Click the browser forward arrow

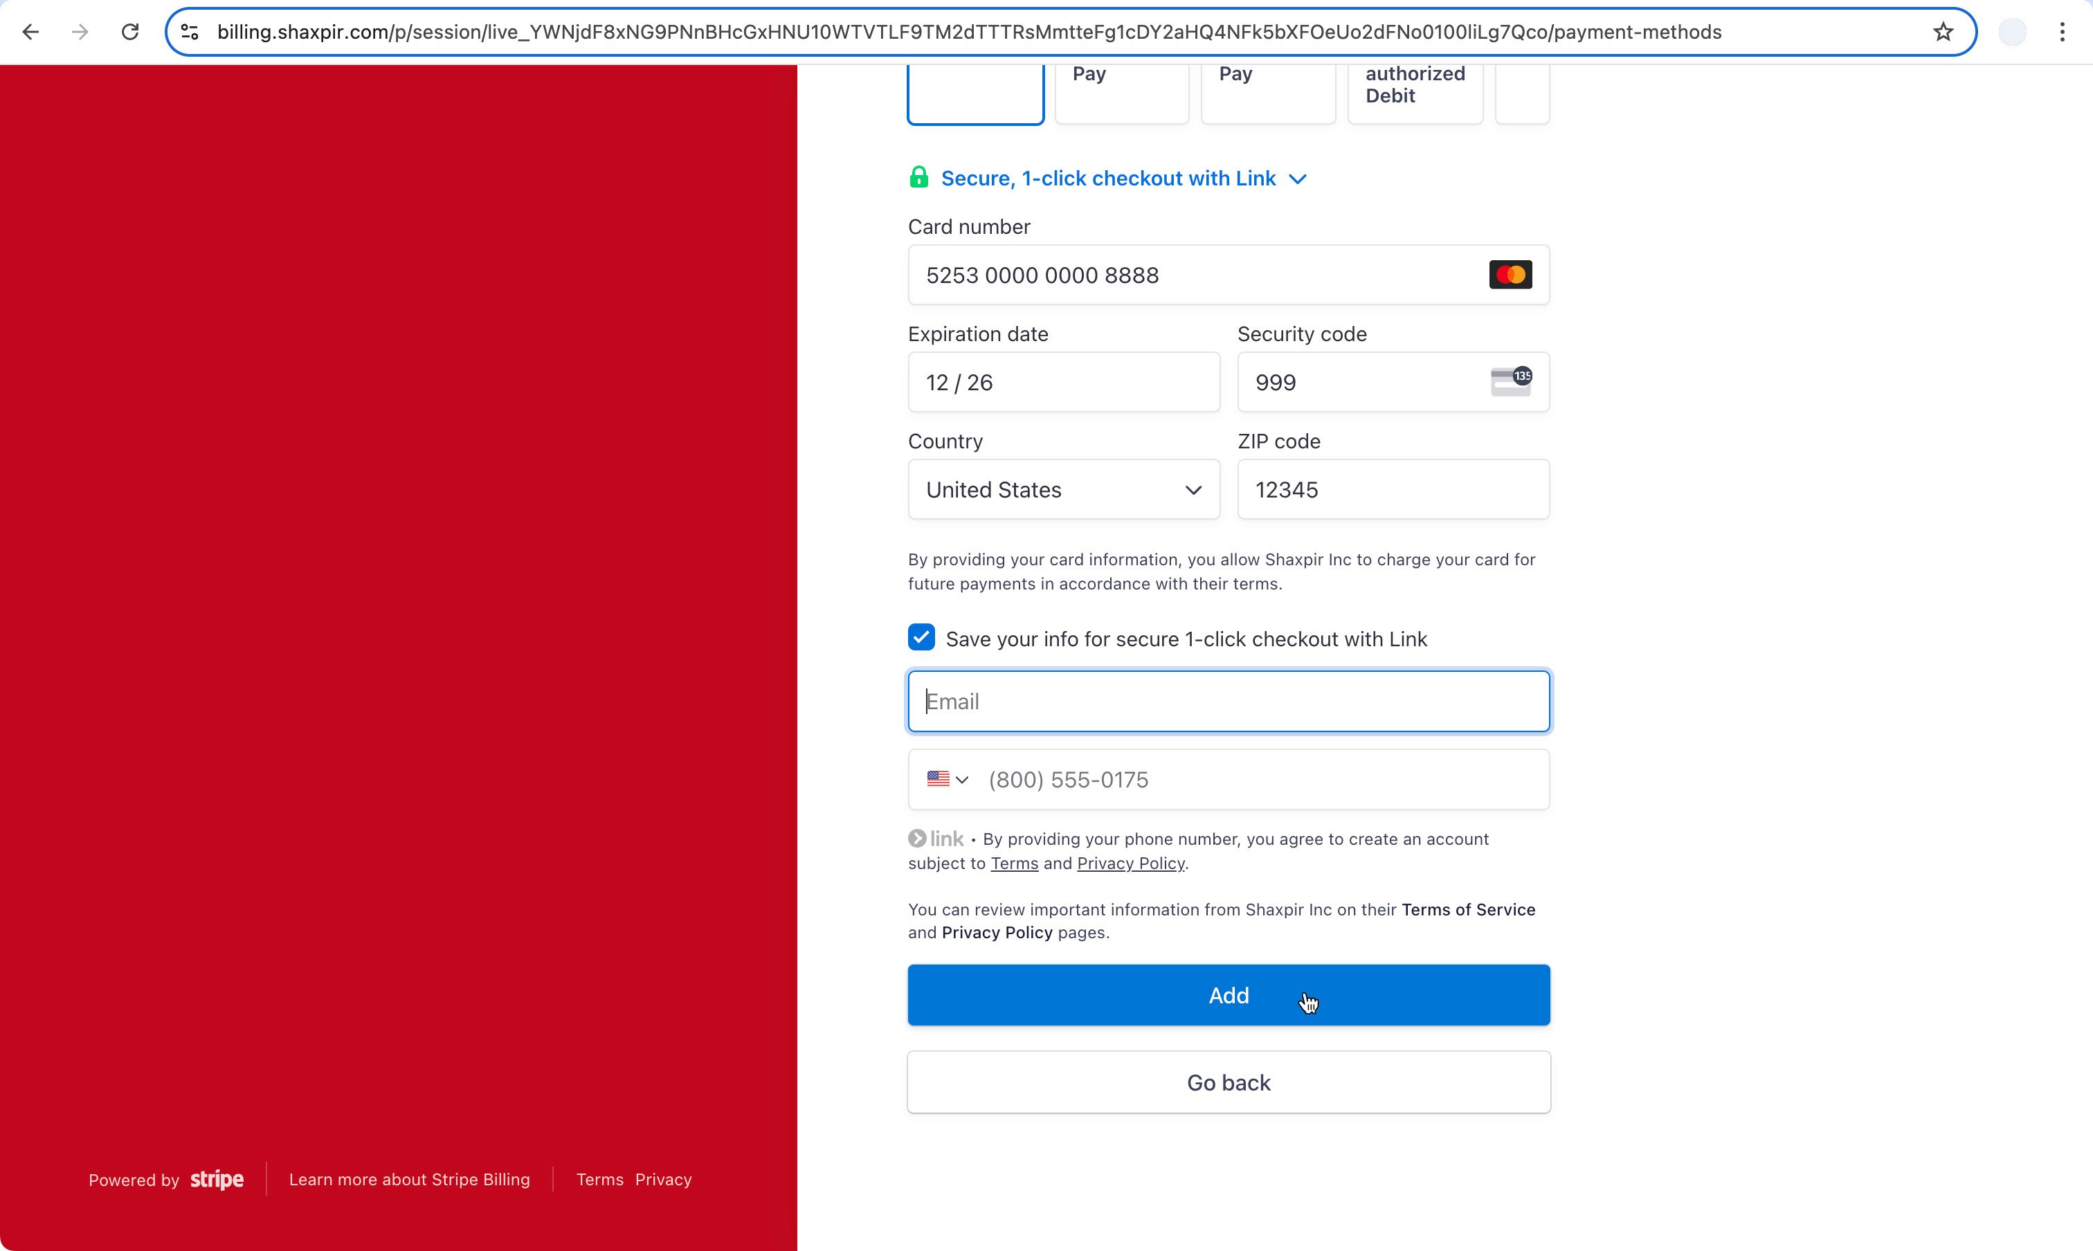pos(80,32)
